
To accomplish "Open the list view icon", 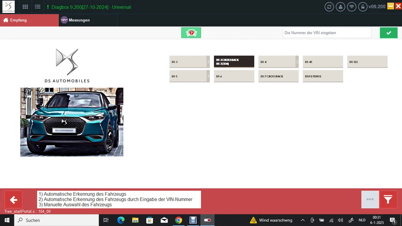I will (x=38, y=7).
